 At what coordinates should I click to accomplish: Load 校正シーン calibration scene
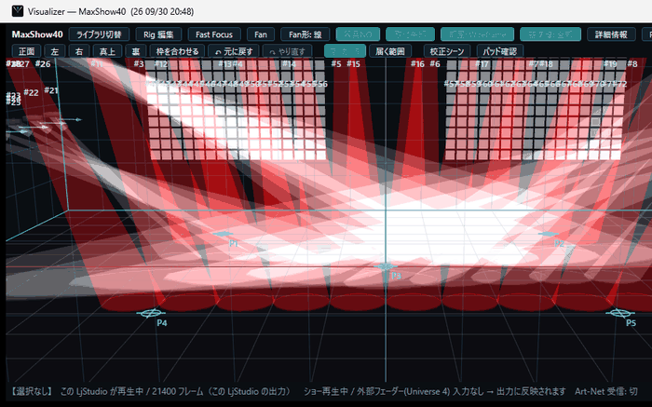coord(447,51)
